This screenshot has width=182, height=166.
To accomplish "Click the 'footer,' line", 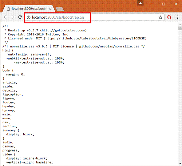I will [9, 103].
